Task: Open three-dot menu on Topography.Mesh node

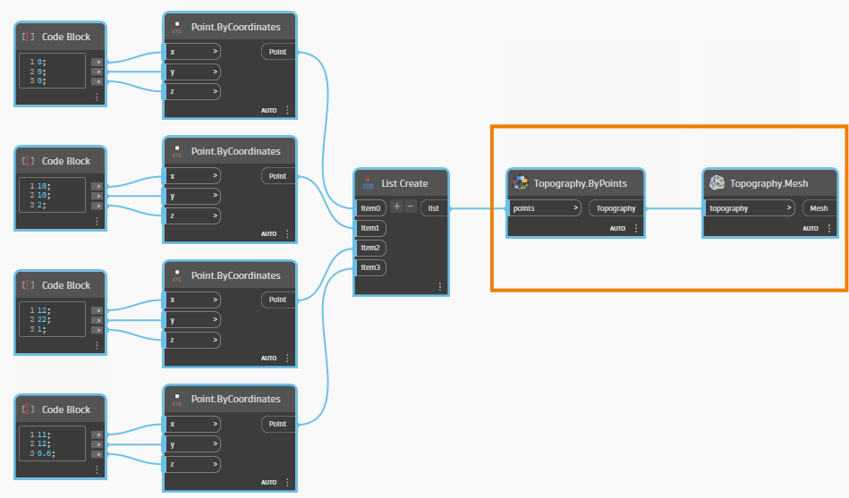Action: (x=833, y=228)
